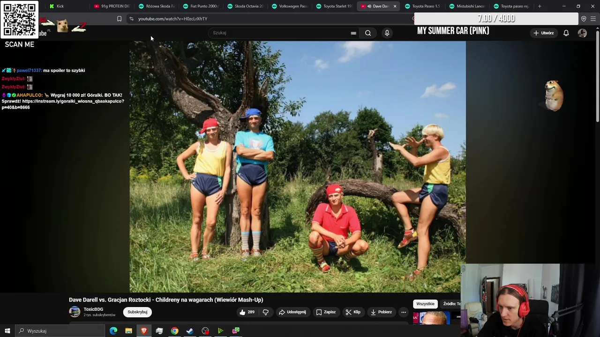Open Steam from the taskbar

tap(190, 331)
